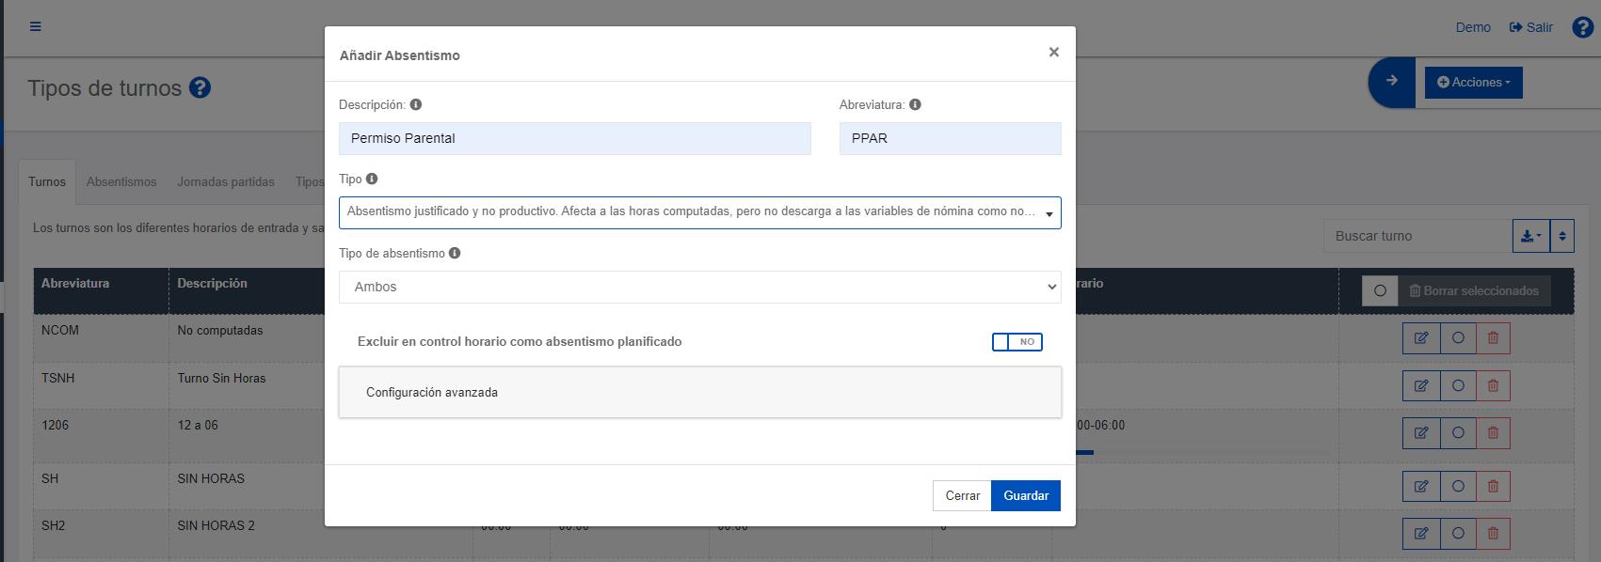Image resolution: width=1601 pixels, height=562 pixels.
Task: Click the Guardar button
Action: (x=1025, y=495)
